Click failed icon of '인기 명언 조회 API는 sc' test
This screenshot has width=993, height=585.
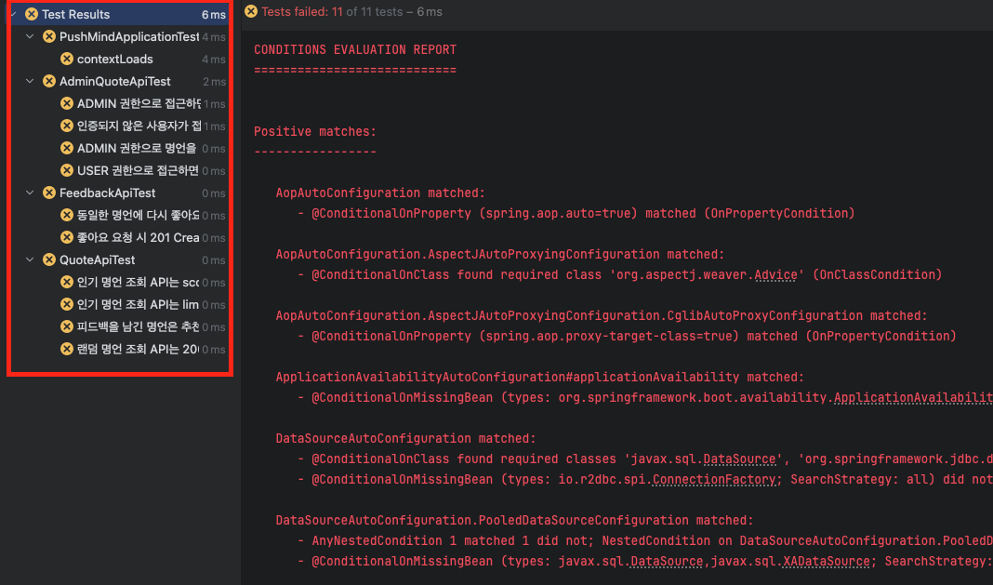(x=67, y=282)
